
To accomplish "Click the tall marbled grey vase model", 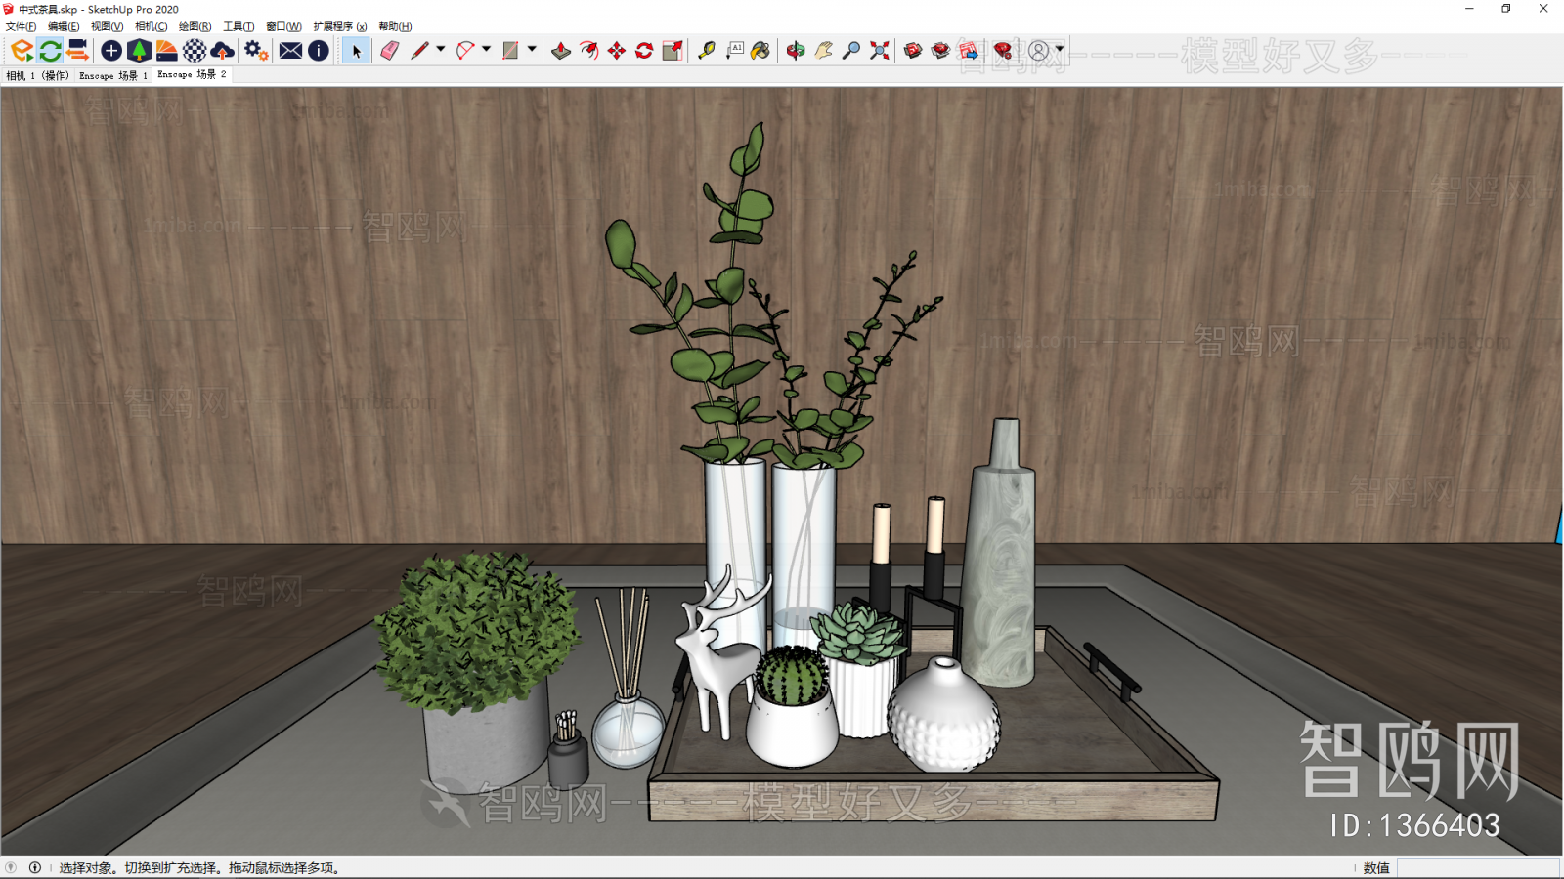I will click(999, 553).
